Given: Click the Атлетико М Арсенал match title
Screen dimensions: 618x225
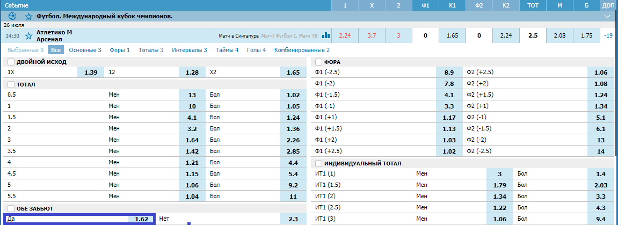Looking at the screenshot, I should (54, 35).
